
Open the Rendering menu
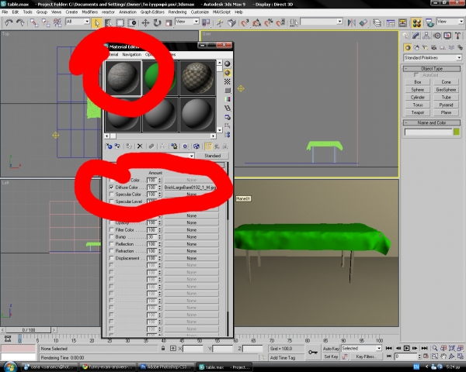point(177,12)
